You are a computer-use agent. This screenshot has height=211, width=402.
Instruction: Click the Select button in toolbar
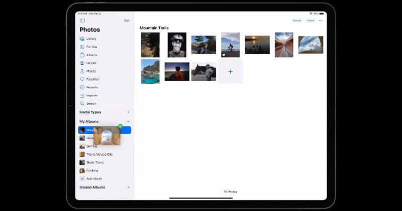coord(311,21)
